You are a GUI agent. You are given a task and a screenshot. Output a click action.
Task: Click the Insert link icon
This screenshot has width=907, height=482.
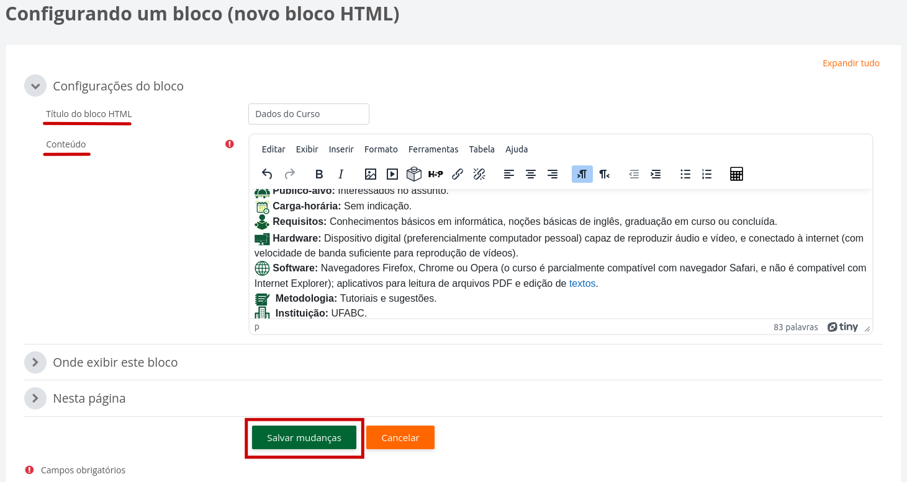457,174
